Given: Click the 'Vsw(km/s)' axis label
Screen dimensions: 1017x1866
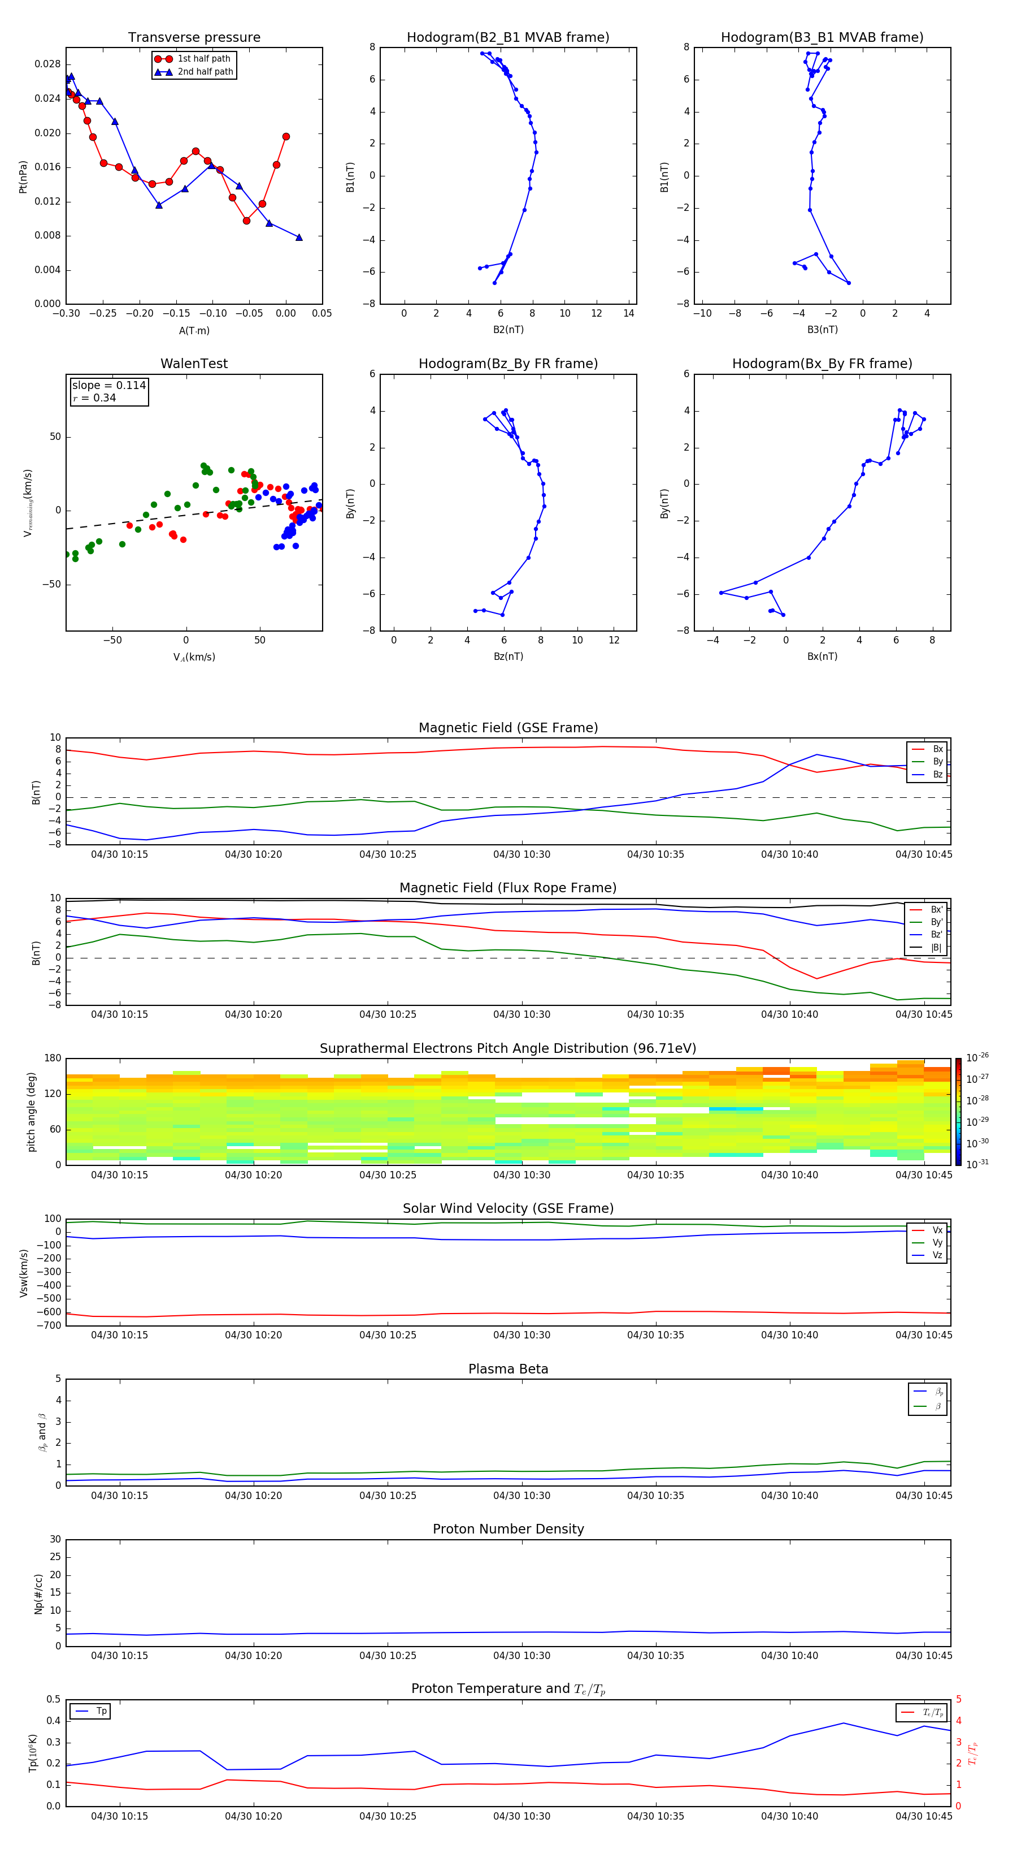Looking at the screenshot, I should [23, 1273].
